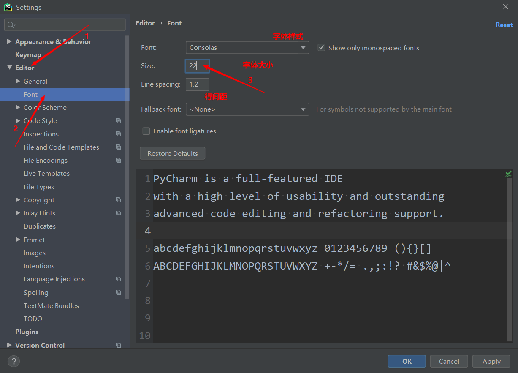Select Plugins in settings tree
518x373 pixels.
pos(27,332)
